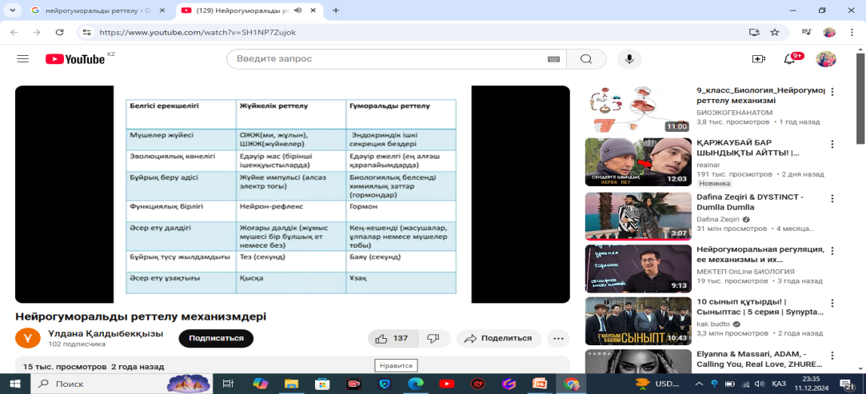866x394 pixels.
Task: Open the notifications bell
Action: (789, 59)
